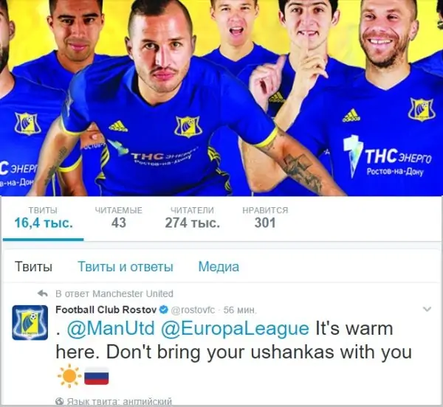Click the Russian flag emoji in the tweet

tap(96, 376)
